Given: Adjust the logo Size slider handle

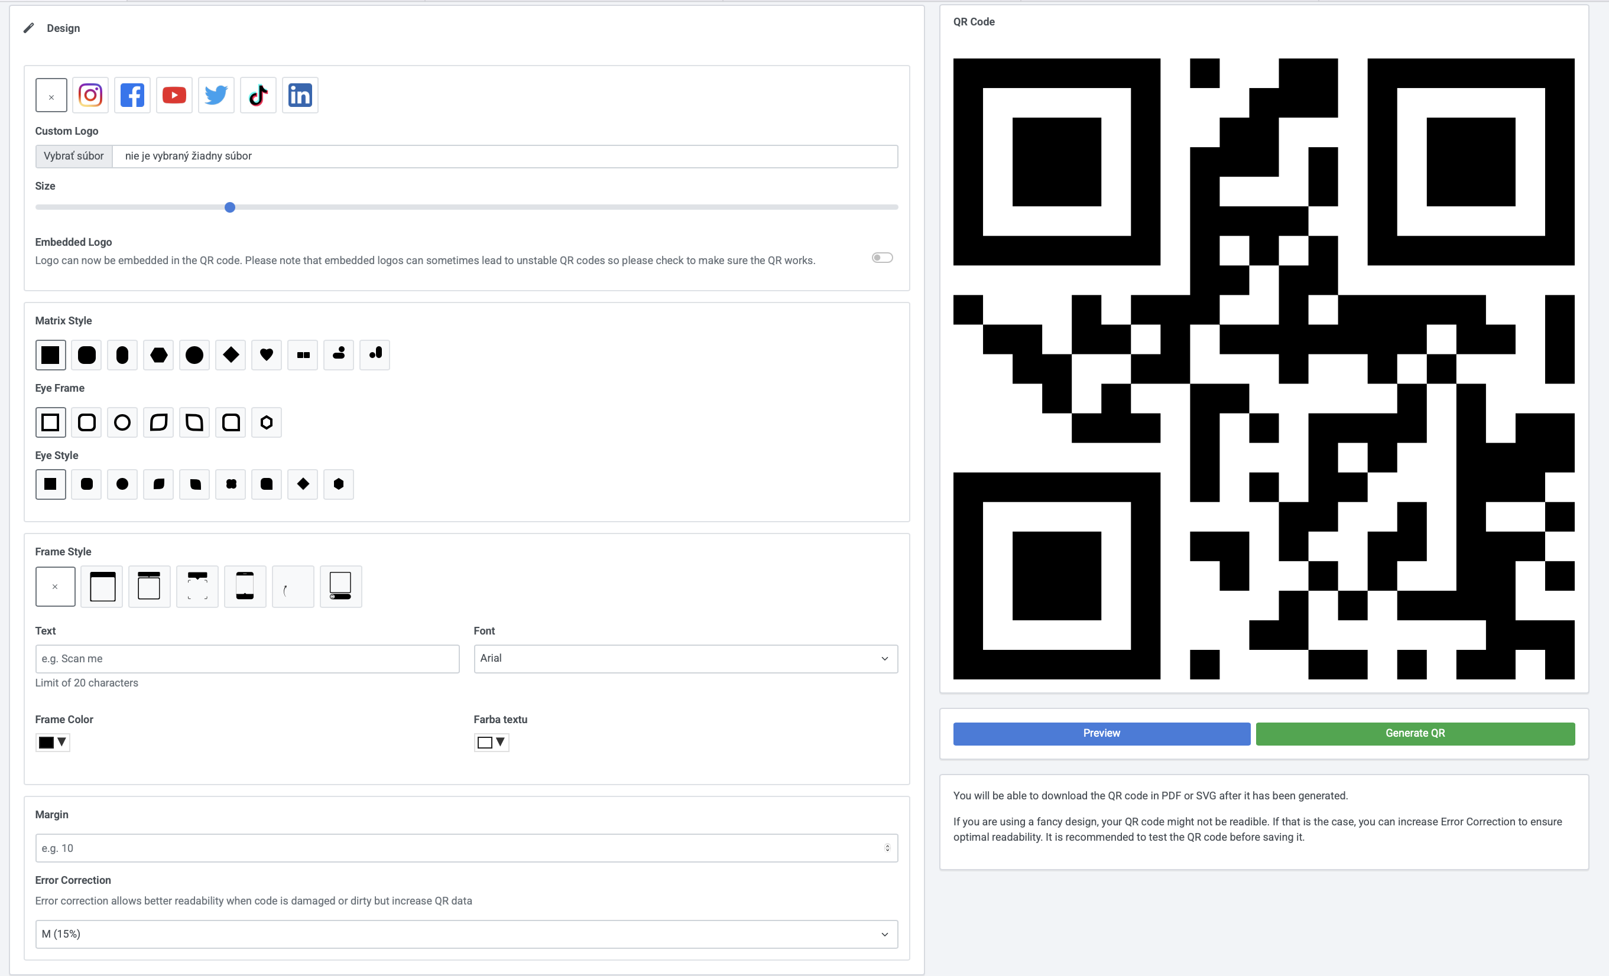Looking at the screenshot, I should point(230,207).
